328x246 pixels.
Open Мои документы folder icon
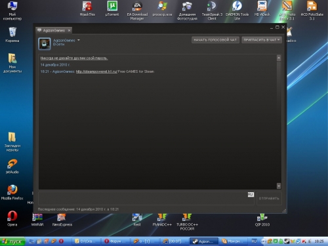(x=12, y=63)
